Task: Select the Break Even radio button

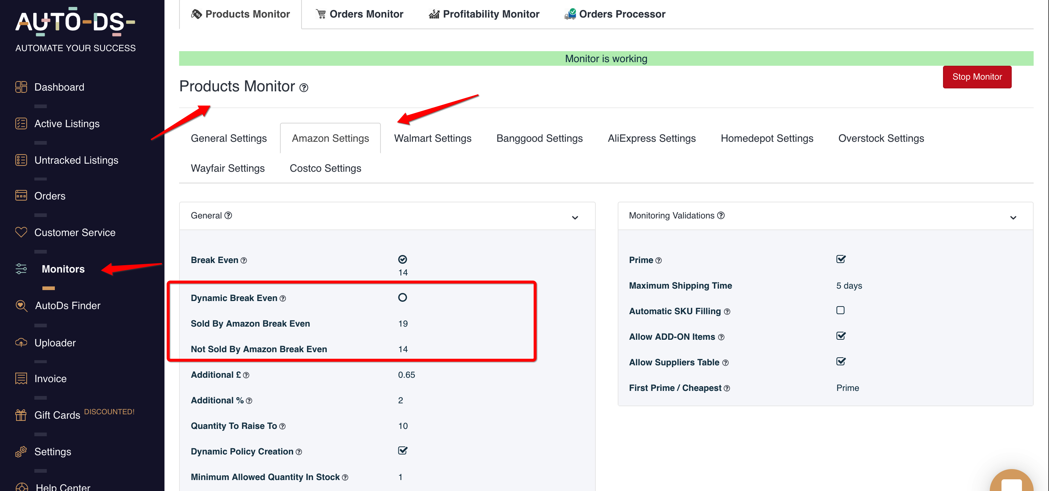Action: point(402,259)
